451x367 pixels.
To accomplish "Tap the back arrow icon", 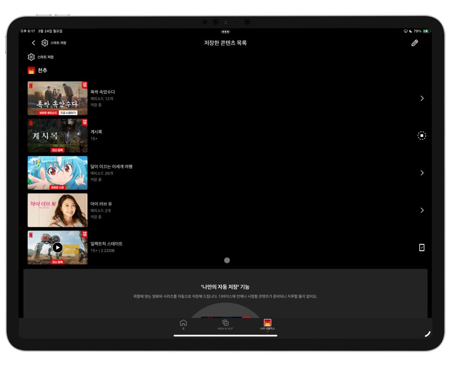I will coord(33,43).
